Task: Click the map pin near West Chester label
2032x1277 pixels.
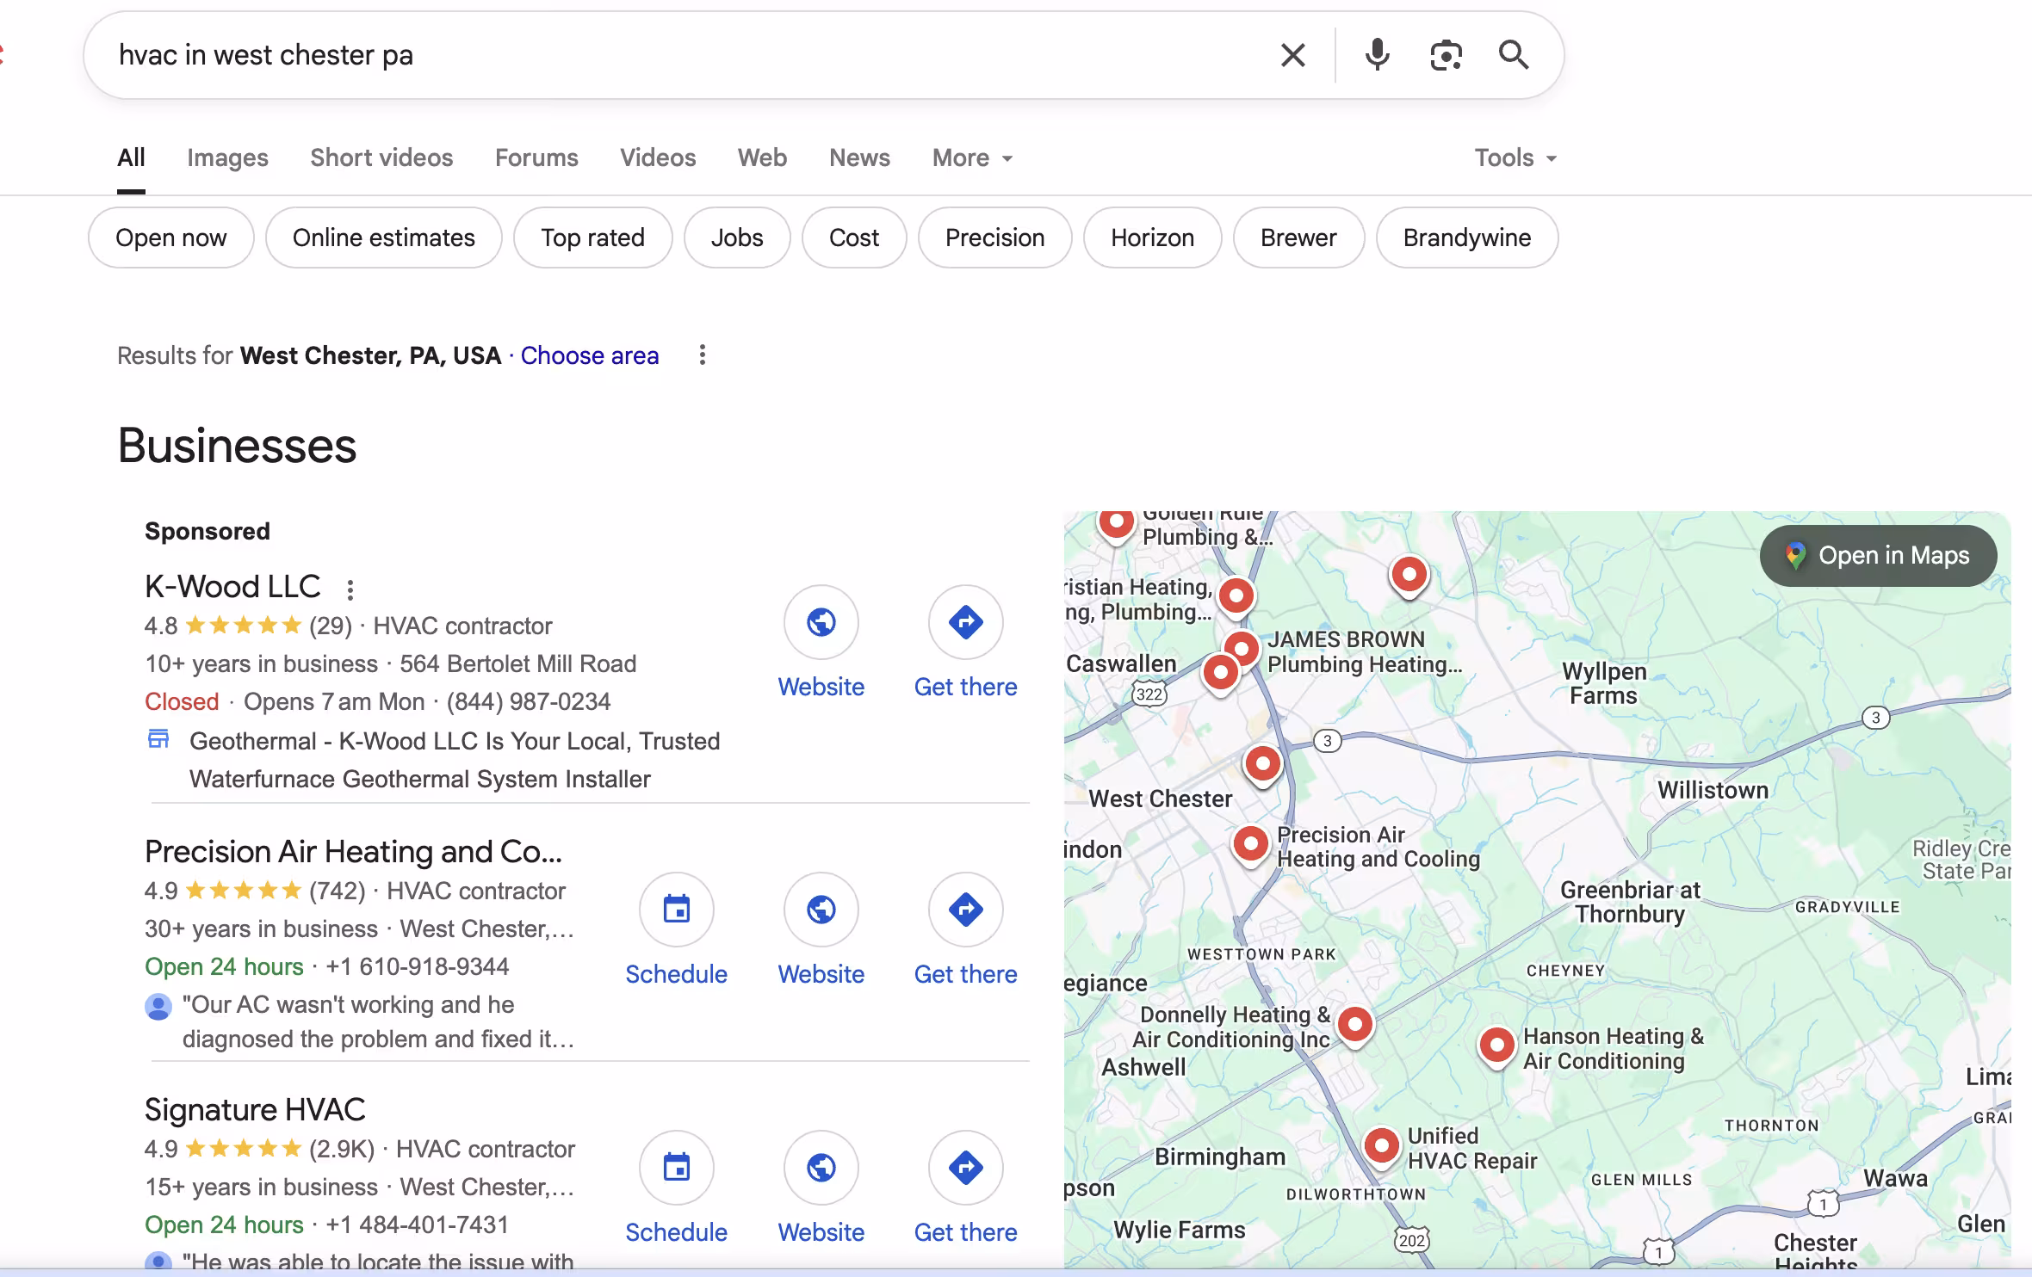Action: click(x=1263, y=766)
